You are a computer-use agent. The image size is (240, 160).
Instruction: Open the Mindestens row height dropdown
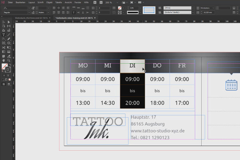tap(207, 8)
